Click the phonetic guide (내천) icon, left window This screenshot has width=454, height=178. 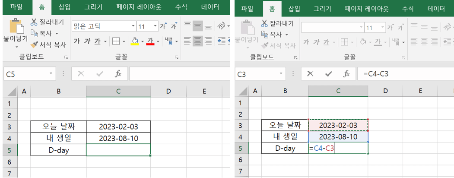[169, 41]
